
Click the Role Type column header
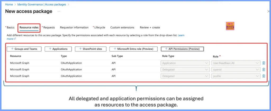168,56
